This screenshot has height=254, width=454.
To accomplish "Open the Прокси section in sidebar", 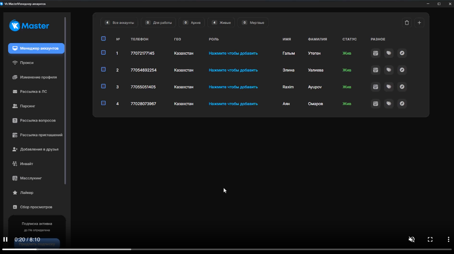I will [27, 63].
